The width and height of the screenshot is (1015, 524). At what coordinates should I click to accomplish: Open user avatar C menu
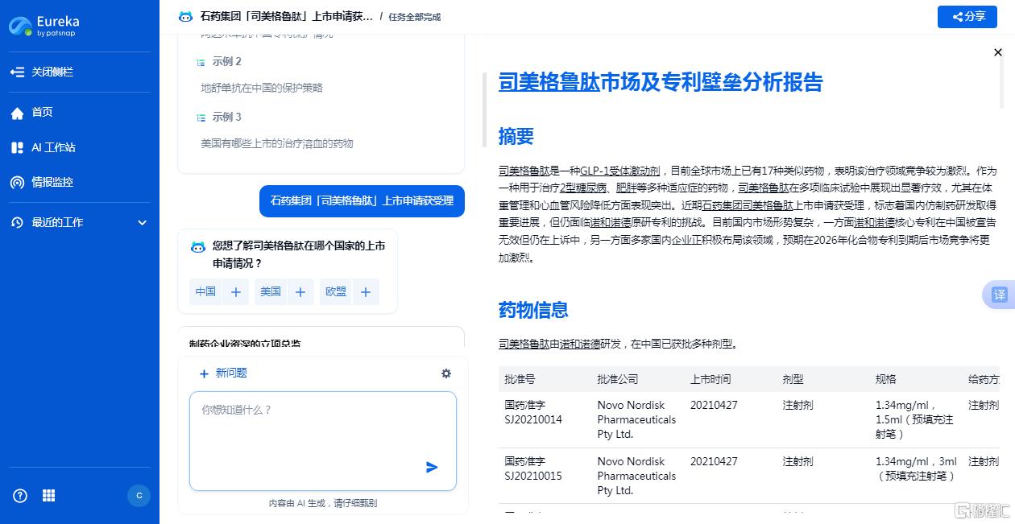(139, 496)
